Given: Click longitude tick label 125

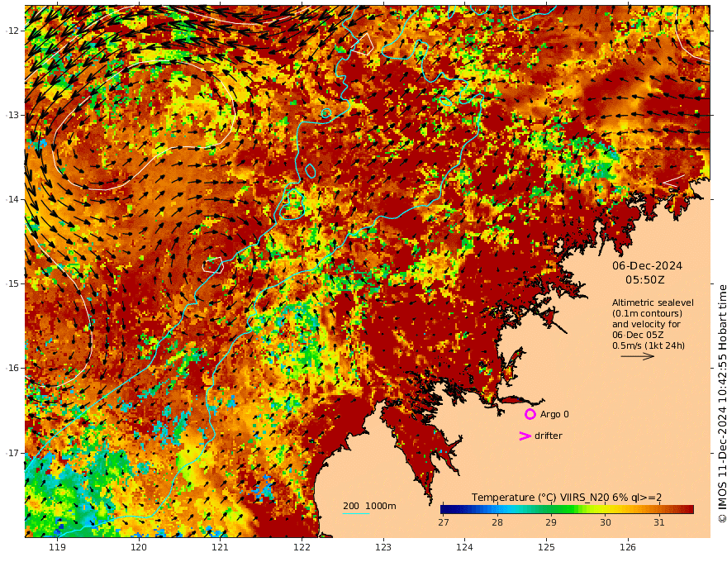Looking at the screenshot, I should 546,547.
